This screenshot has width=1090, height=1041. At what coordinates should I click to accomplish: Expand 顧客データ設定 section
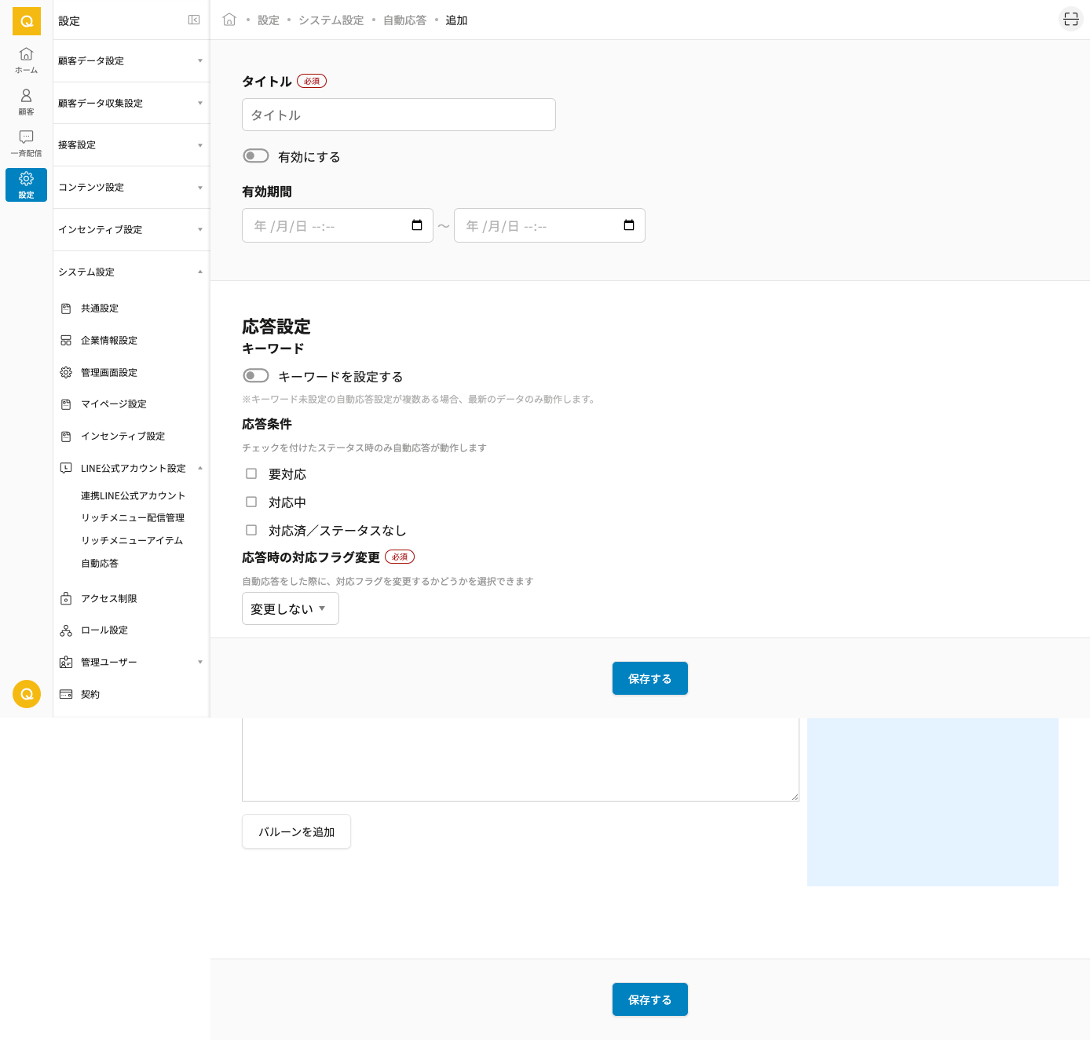tap(130, 61)
